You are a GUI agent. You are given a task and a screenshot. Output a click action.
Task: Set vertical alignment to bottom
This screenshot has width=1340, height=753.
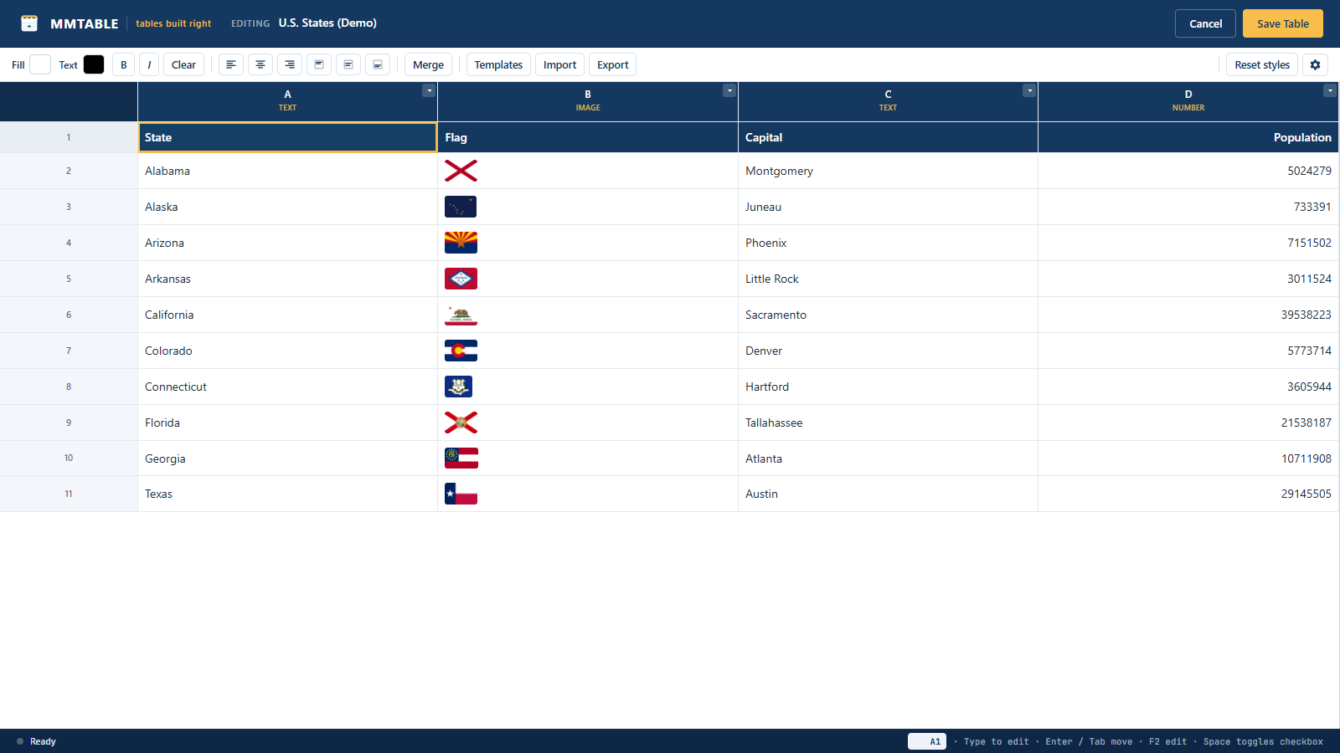coord(378,64)
